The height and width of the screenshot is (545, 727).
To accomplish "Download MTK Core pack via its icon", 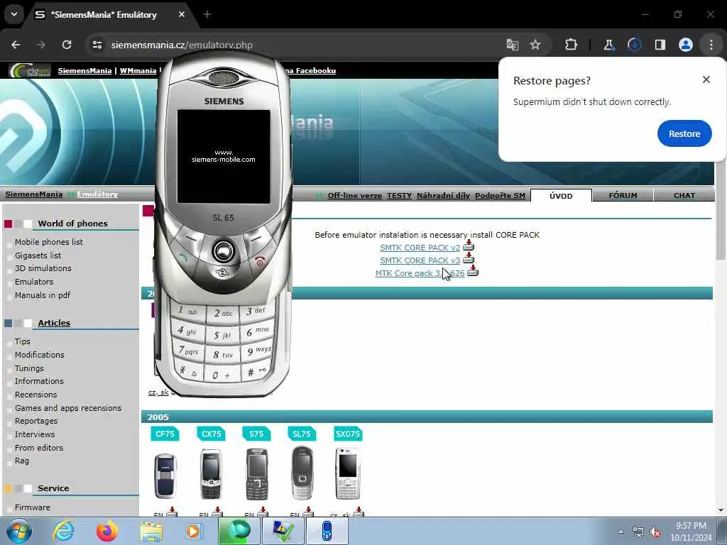I will click(472, 272).
